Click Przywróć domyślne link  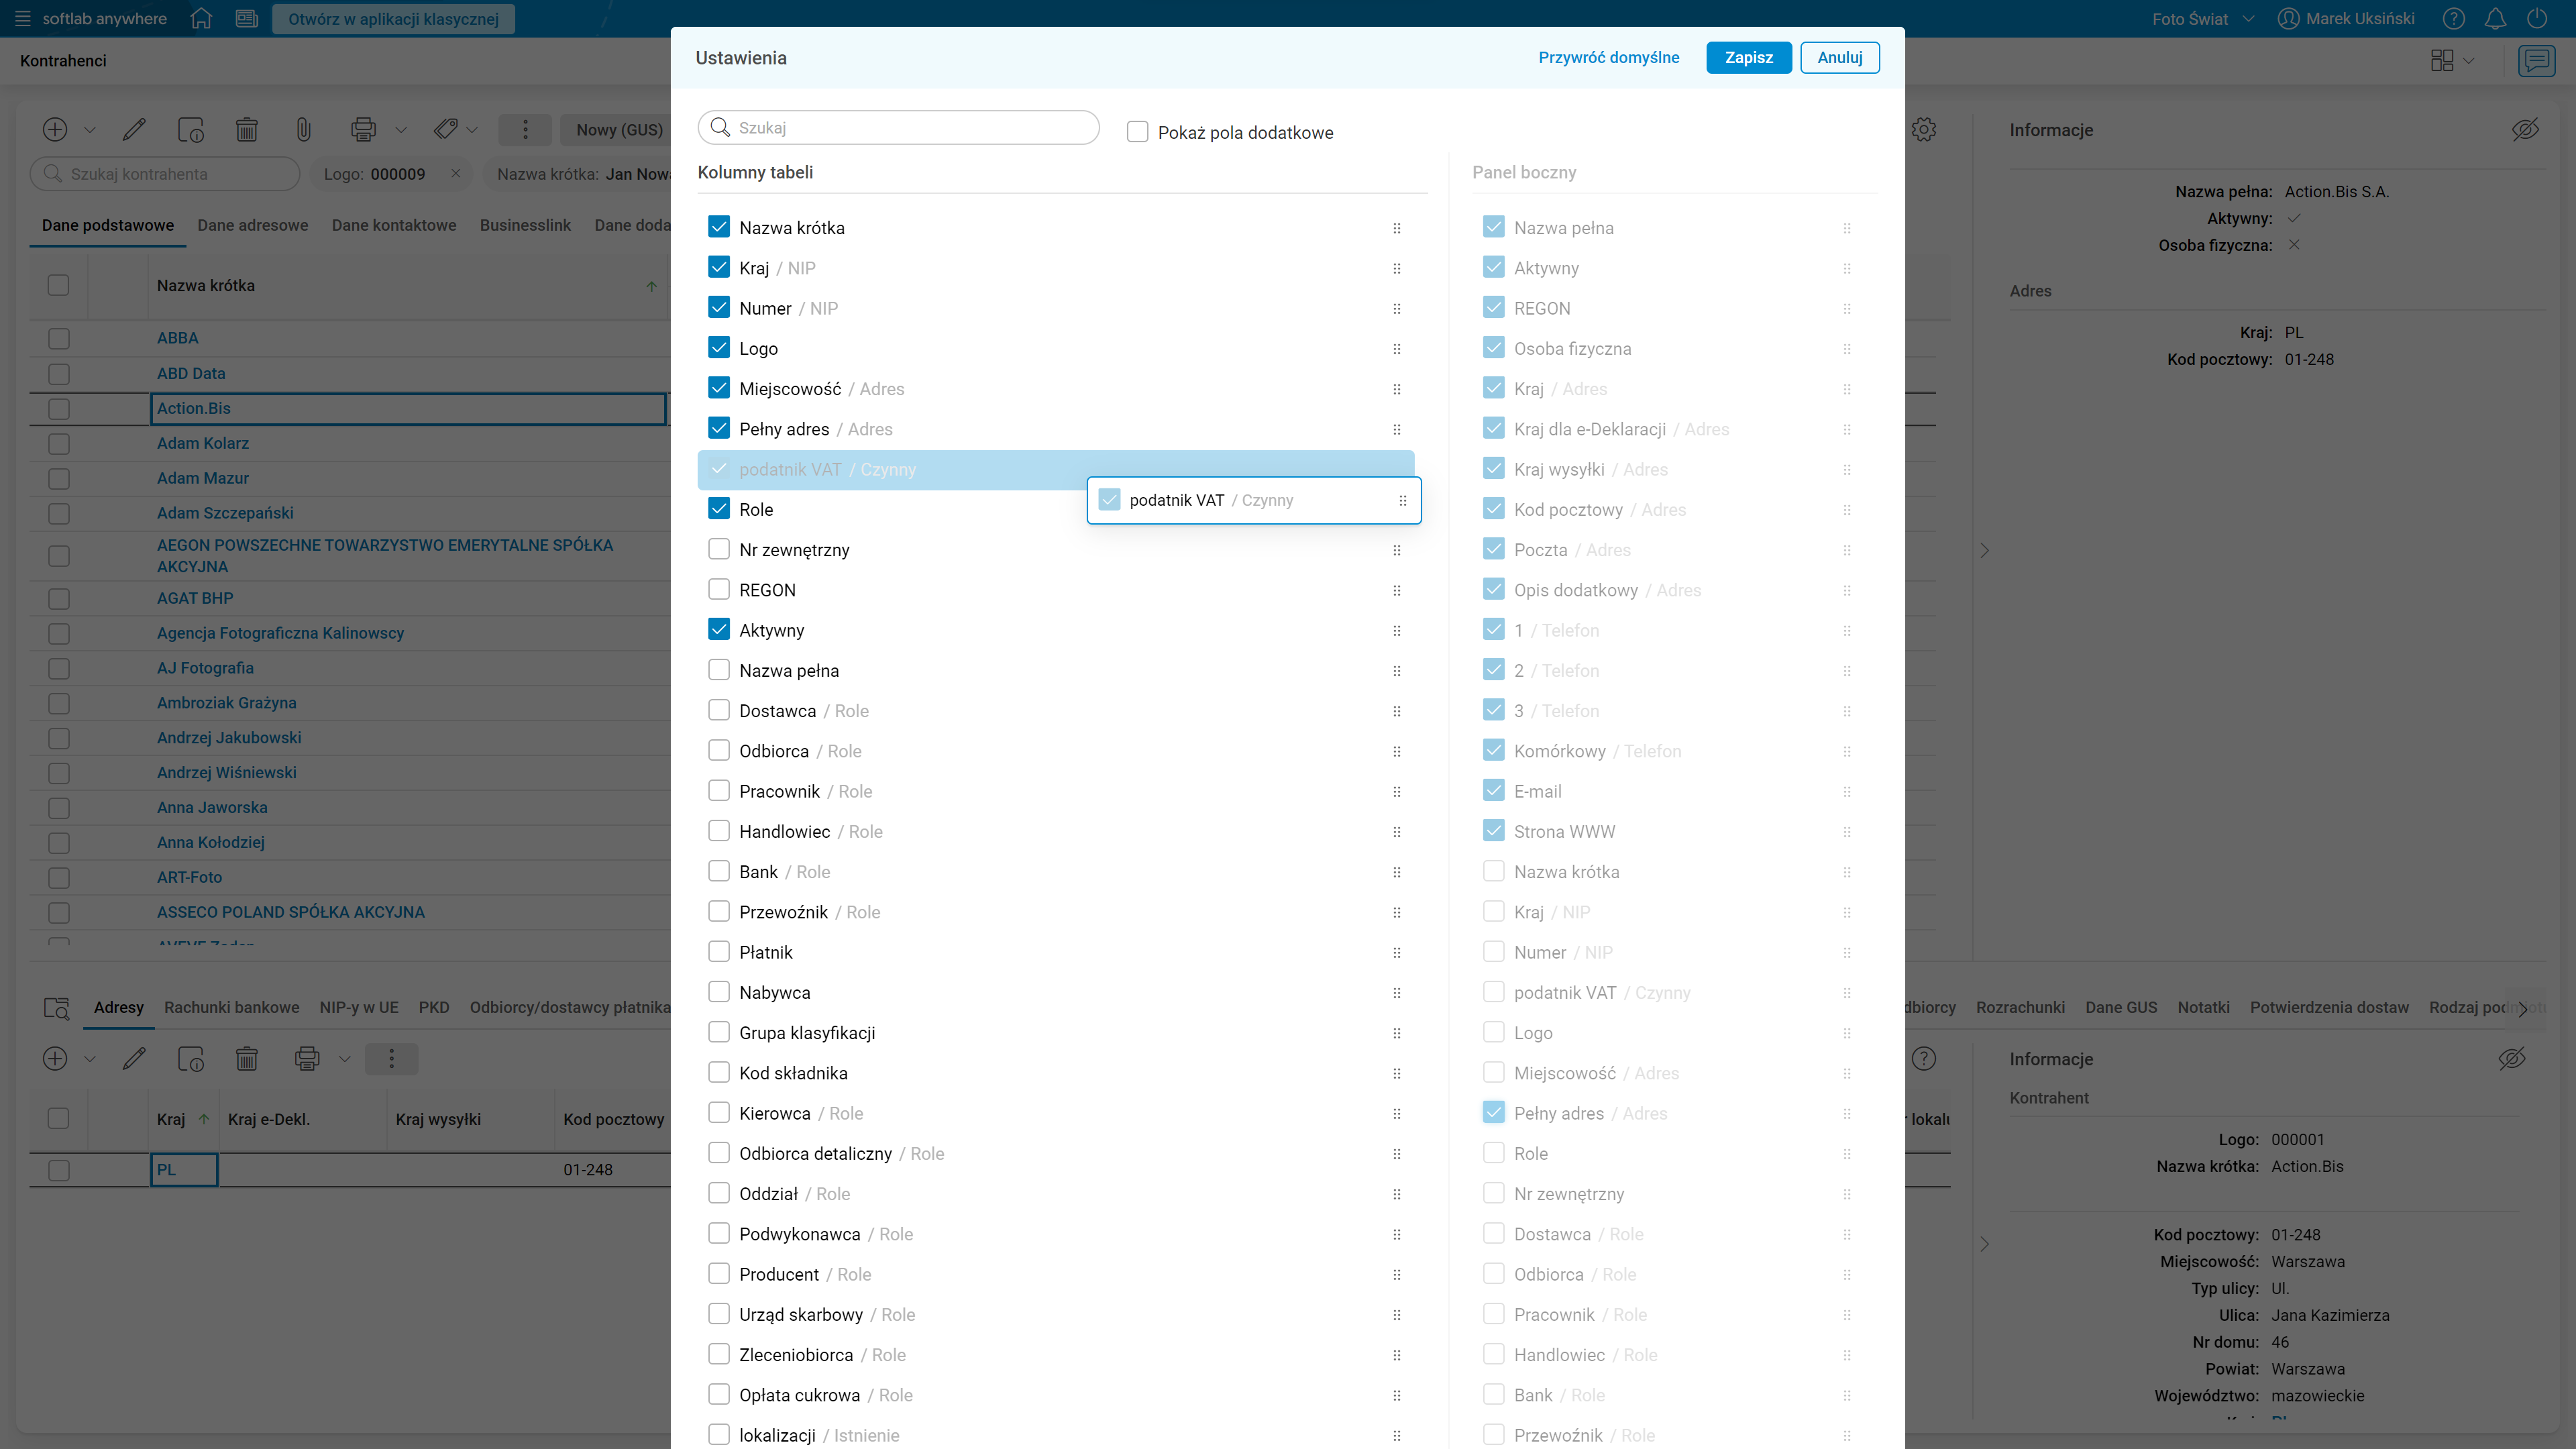coord(1608,58)
